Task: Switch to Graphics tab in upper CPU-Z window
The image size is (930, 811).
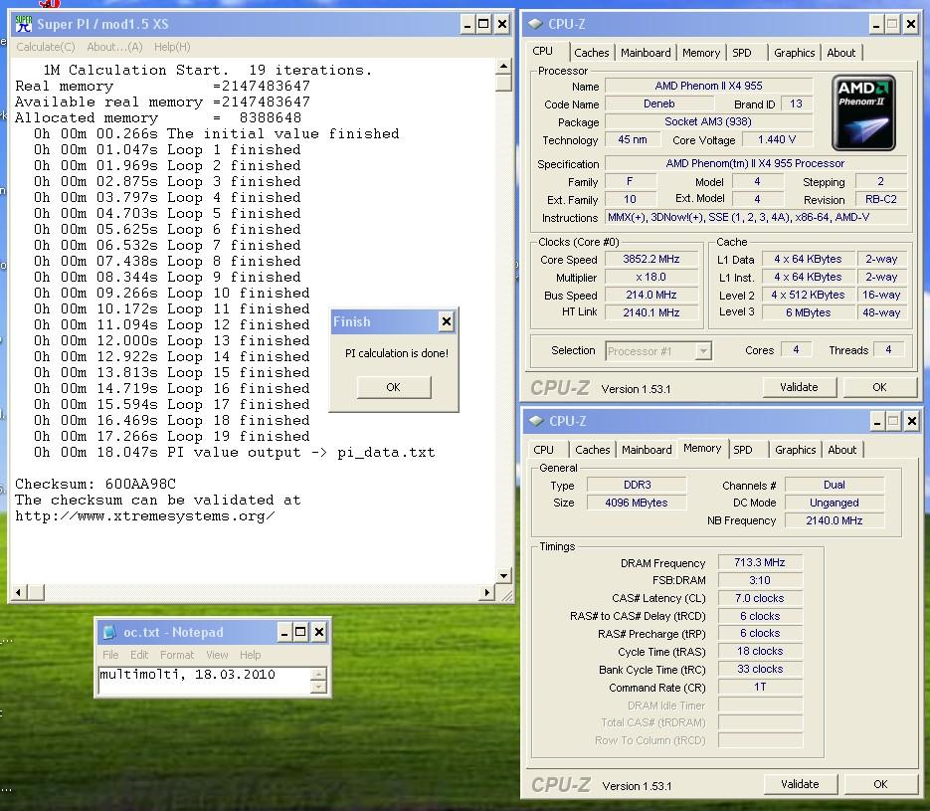Action: (x=794, y=53)
